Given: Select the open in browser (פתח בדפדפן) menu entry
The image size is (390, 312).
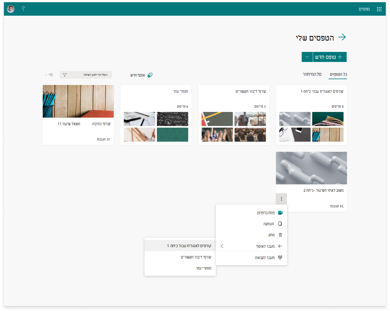Looking at the screenshot, I should coord(251,213).
